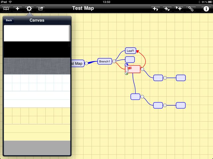Screen dimensions: 213x159
Task: Select the red flag node
Action: (133, 69)
